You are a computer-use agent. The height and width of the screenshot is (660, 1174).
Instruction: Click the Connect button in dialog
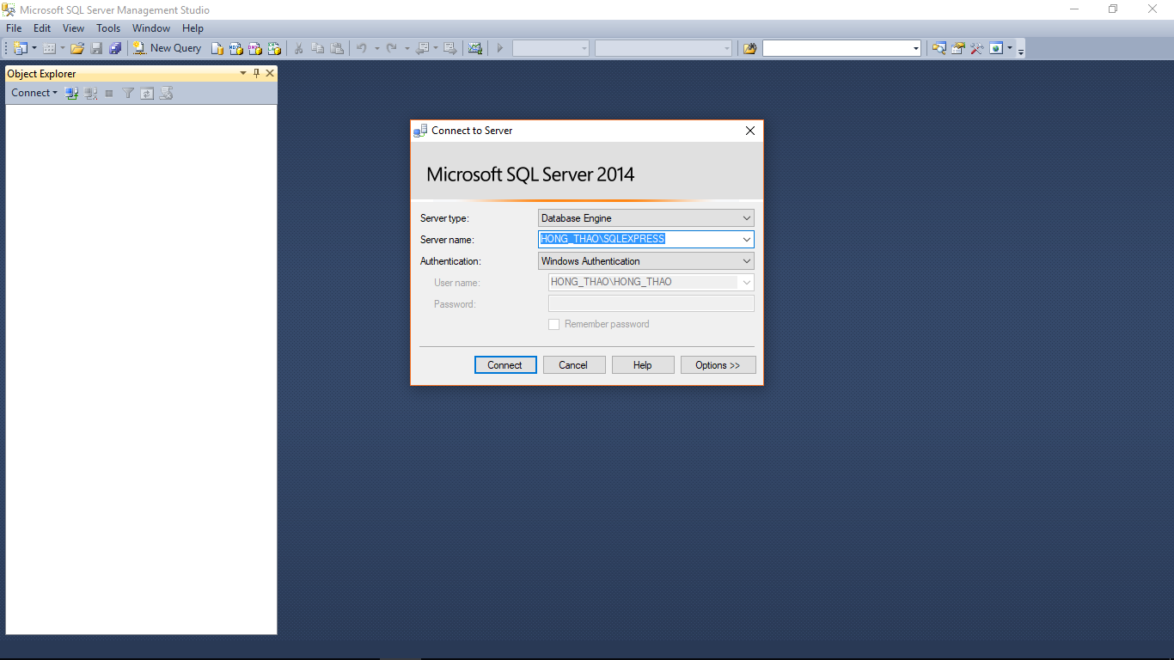click(x=505, y=365)
